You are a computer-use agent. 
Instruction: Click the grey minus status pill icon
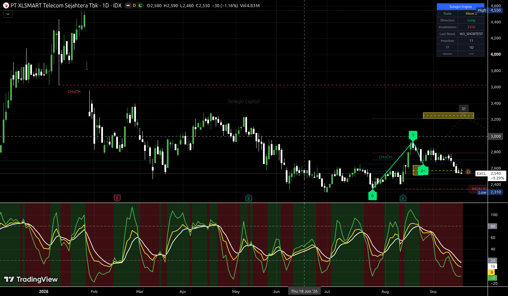click(128, 5)
